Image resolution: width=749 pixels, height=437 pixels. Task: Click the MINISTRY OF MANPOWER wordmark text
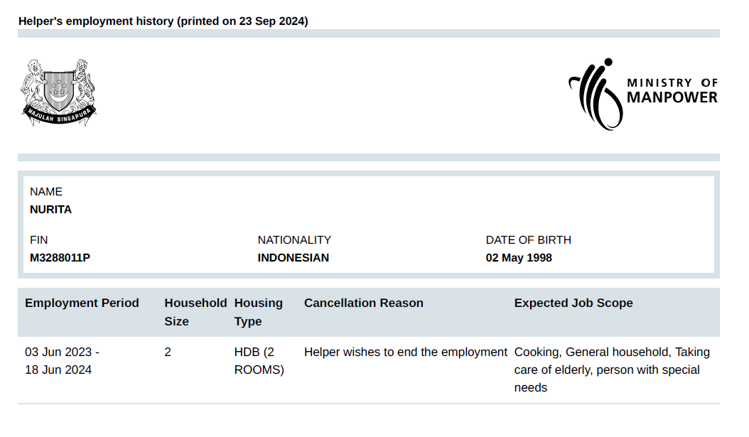[x=672, y=91]
